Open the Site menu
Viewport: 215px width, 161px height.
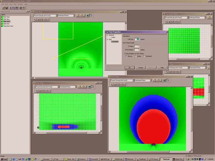(15, 4)
